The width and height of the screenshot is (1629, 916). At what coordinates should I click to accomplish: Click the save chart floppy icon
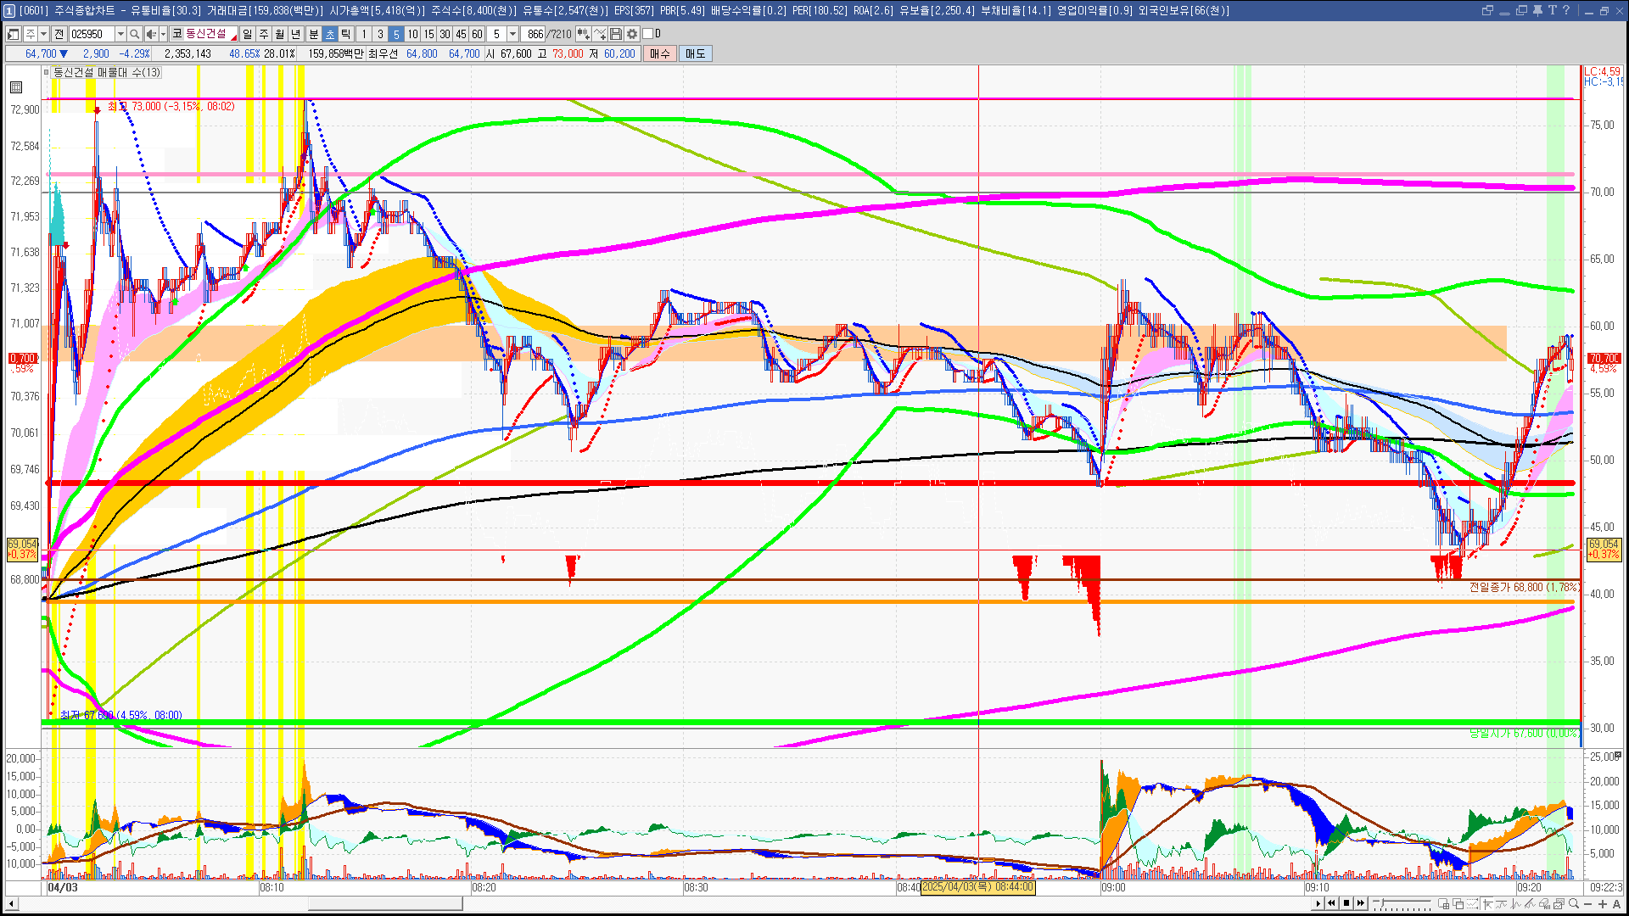(616, 34)
